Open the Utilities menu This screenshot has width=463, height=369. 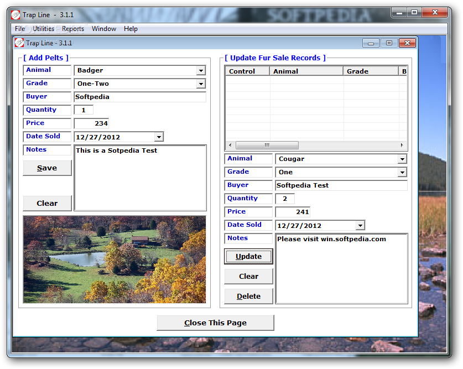click(43, 29)
